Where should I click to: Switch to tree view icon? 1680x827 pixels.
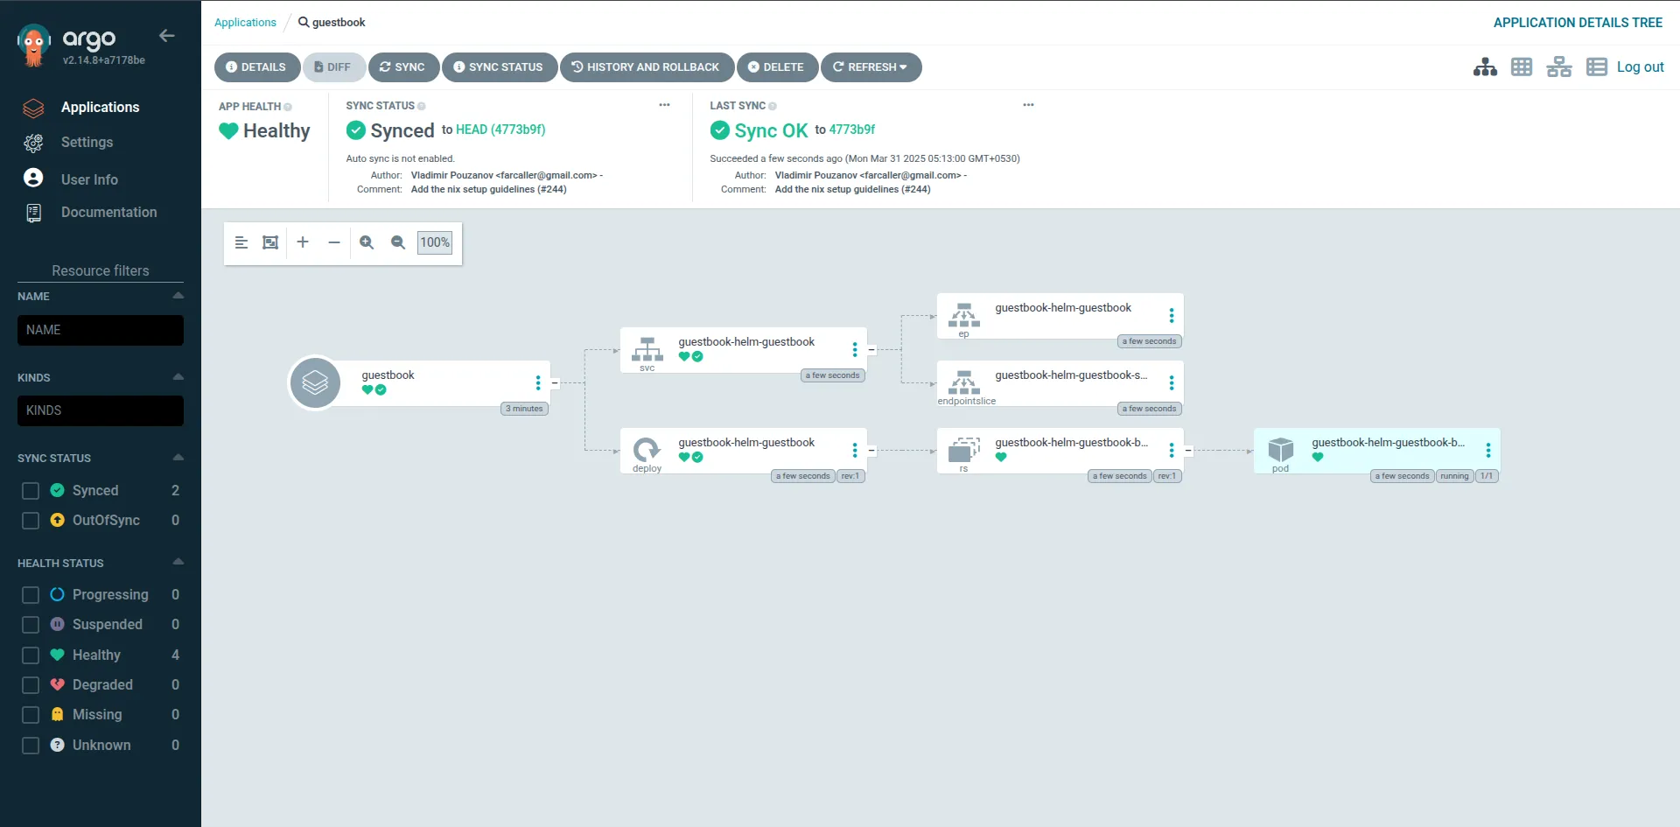coord(1485,67)
